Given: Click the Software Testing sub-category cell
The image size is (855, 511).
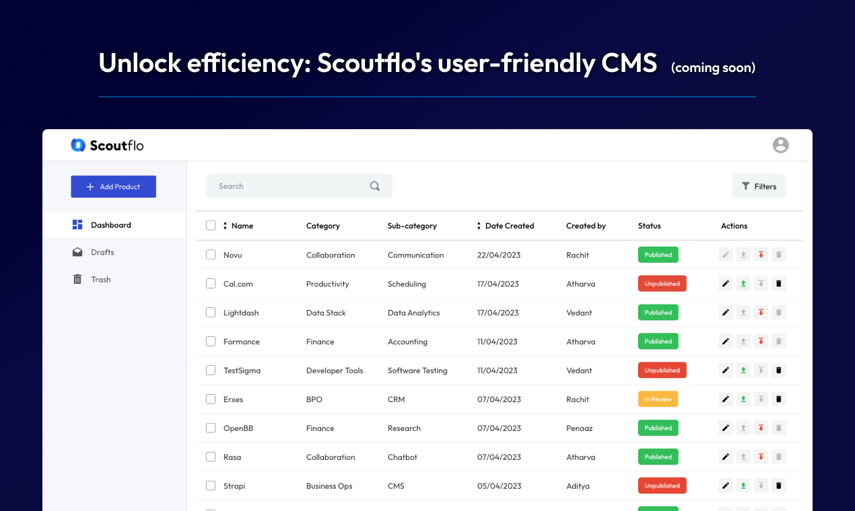Looking at the screenshot, I should 417,370.
